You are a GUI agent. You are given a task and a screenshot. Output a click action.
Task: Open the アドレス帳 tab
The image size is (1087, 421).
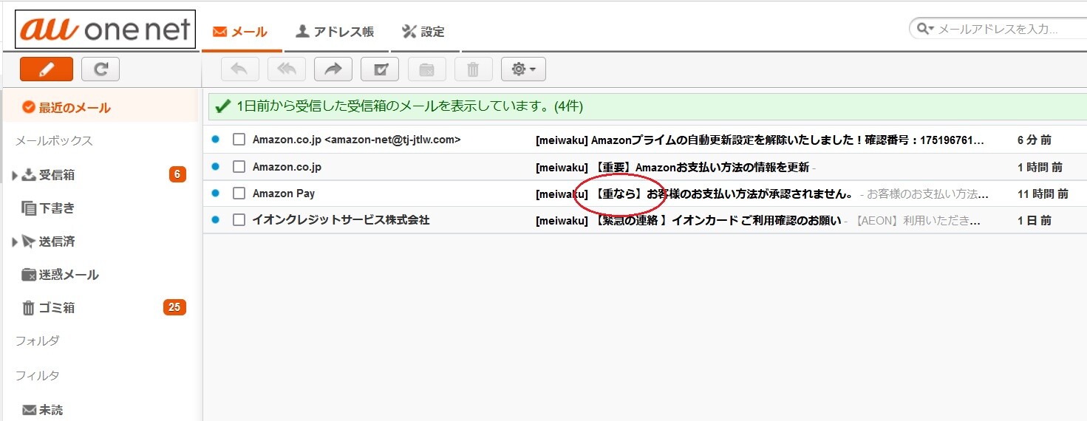click(x=335, y=32)
